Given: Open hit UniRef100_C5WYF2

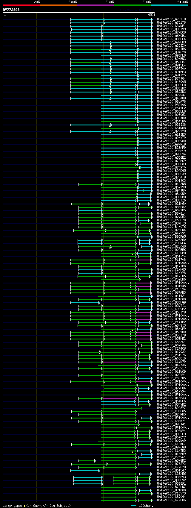Looking at the screenshot, I should click(x=171, y=108).
